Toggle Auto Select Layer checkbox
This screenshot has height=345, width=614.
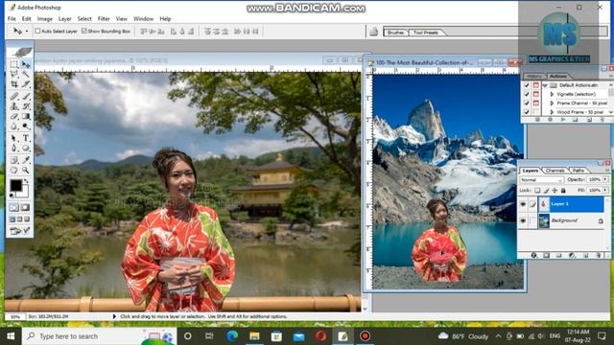[x=37, y=31]
